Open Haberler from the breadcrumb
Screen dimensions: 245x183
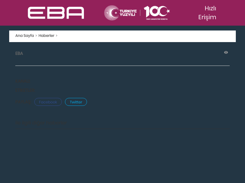tap(46, 36)
